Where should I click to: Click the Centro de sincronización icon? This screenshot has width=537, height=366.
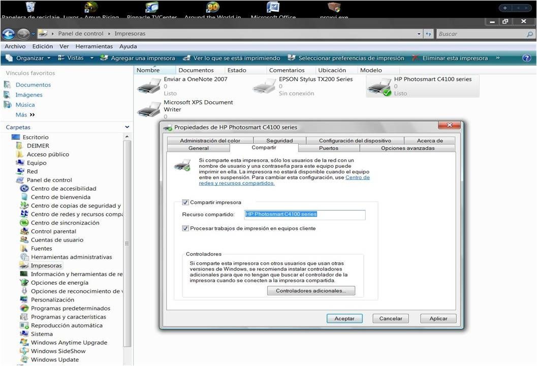pyautogui.click(x=24, y=223)
